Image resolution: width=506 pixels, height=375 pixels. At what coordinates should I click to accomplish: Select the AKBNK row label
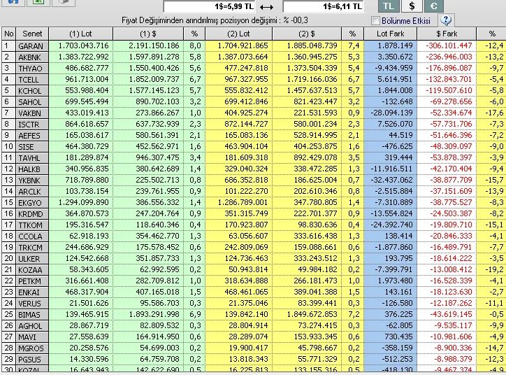click(x=32, y=57)
